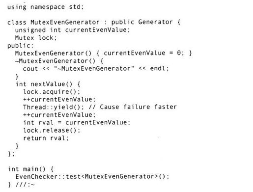This screenshot has height=192, width=253.
Task: Click the int rval assignment line
Action: (77, 123)
